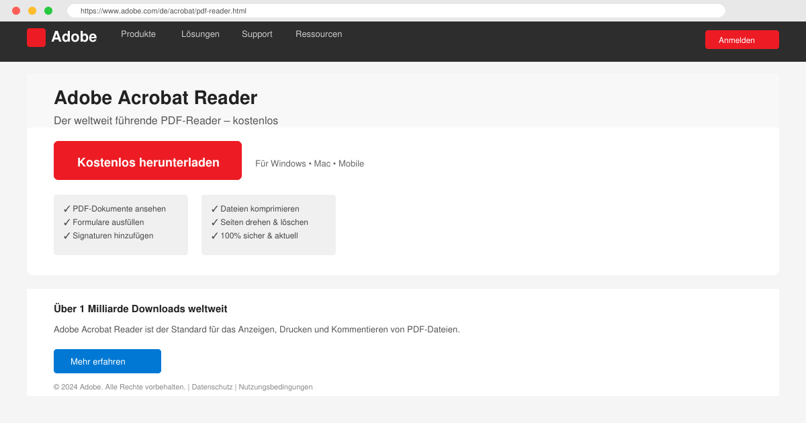806x423 pixels.
Task: Click Über 1 Milliarde Downloads weltweit heading
Action: pyautogui.click(x=140, y=309)
